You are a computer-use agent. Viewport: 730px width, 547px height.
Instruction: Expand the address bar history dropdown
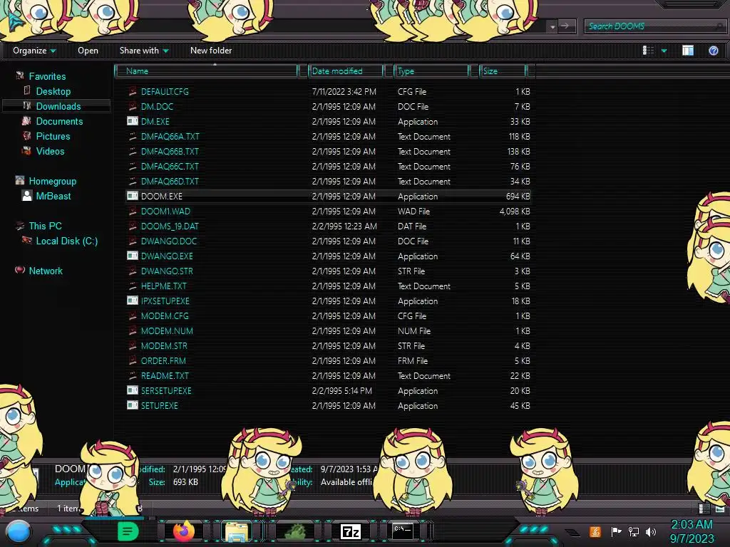tap(552, 26)
